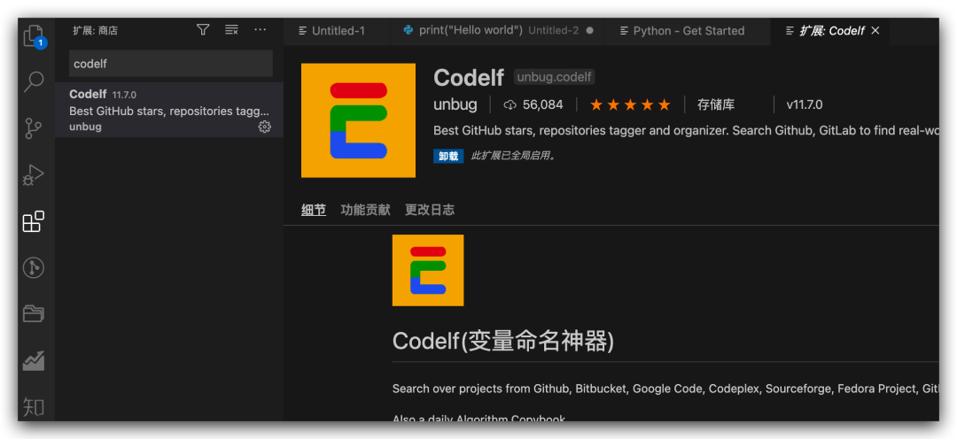Clear extension search results icon

click(x=231, y=30)
